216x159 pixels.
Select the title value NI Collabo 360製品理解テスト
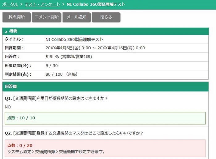click(x=74, y=40)
